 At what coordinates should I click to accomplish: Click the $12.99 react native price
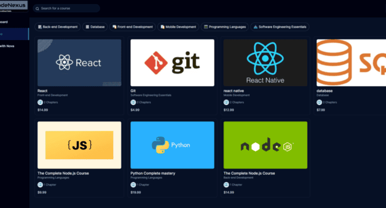[x=229, y=110]
